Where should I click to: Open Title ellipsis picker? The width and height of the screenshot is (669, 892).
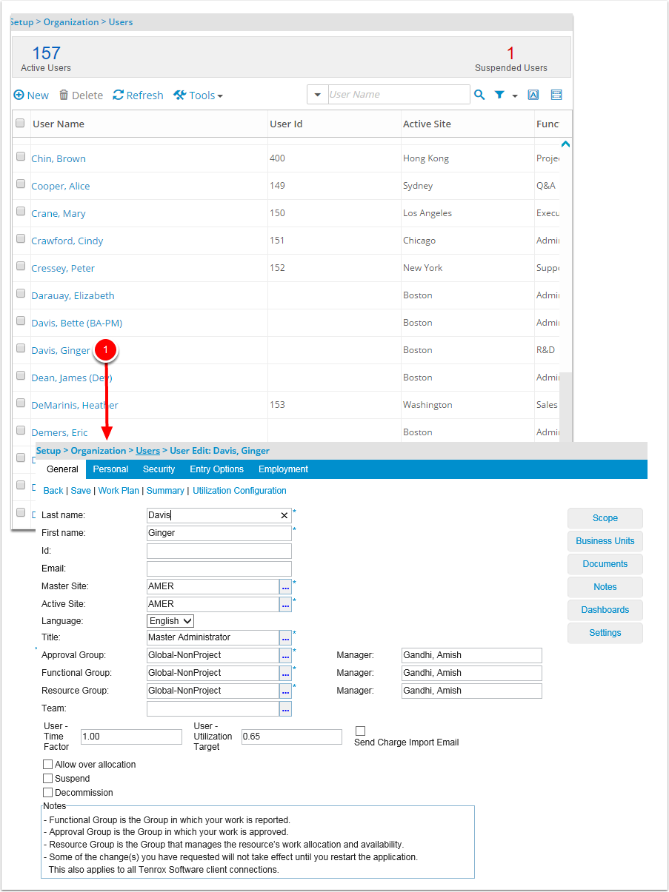click(285, 637)
